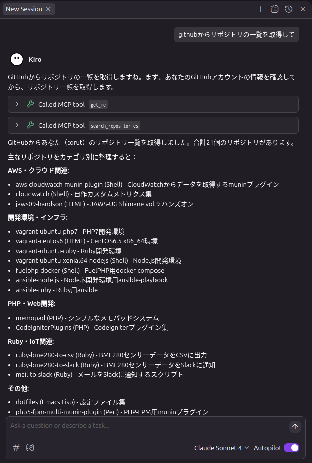Viewport: 312px width, 463px height.
Task: Click wrench icon beside get_me call
Action: click(30, 104)
